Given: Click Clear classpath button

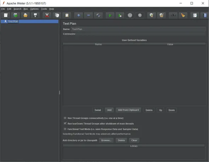Looking at the screenshot, I should tap(134, 140).
